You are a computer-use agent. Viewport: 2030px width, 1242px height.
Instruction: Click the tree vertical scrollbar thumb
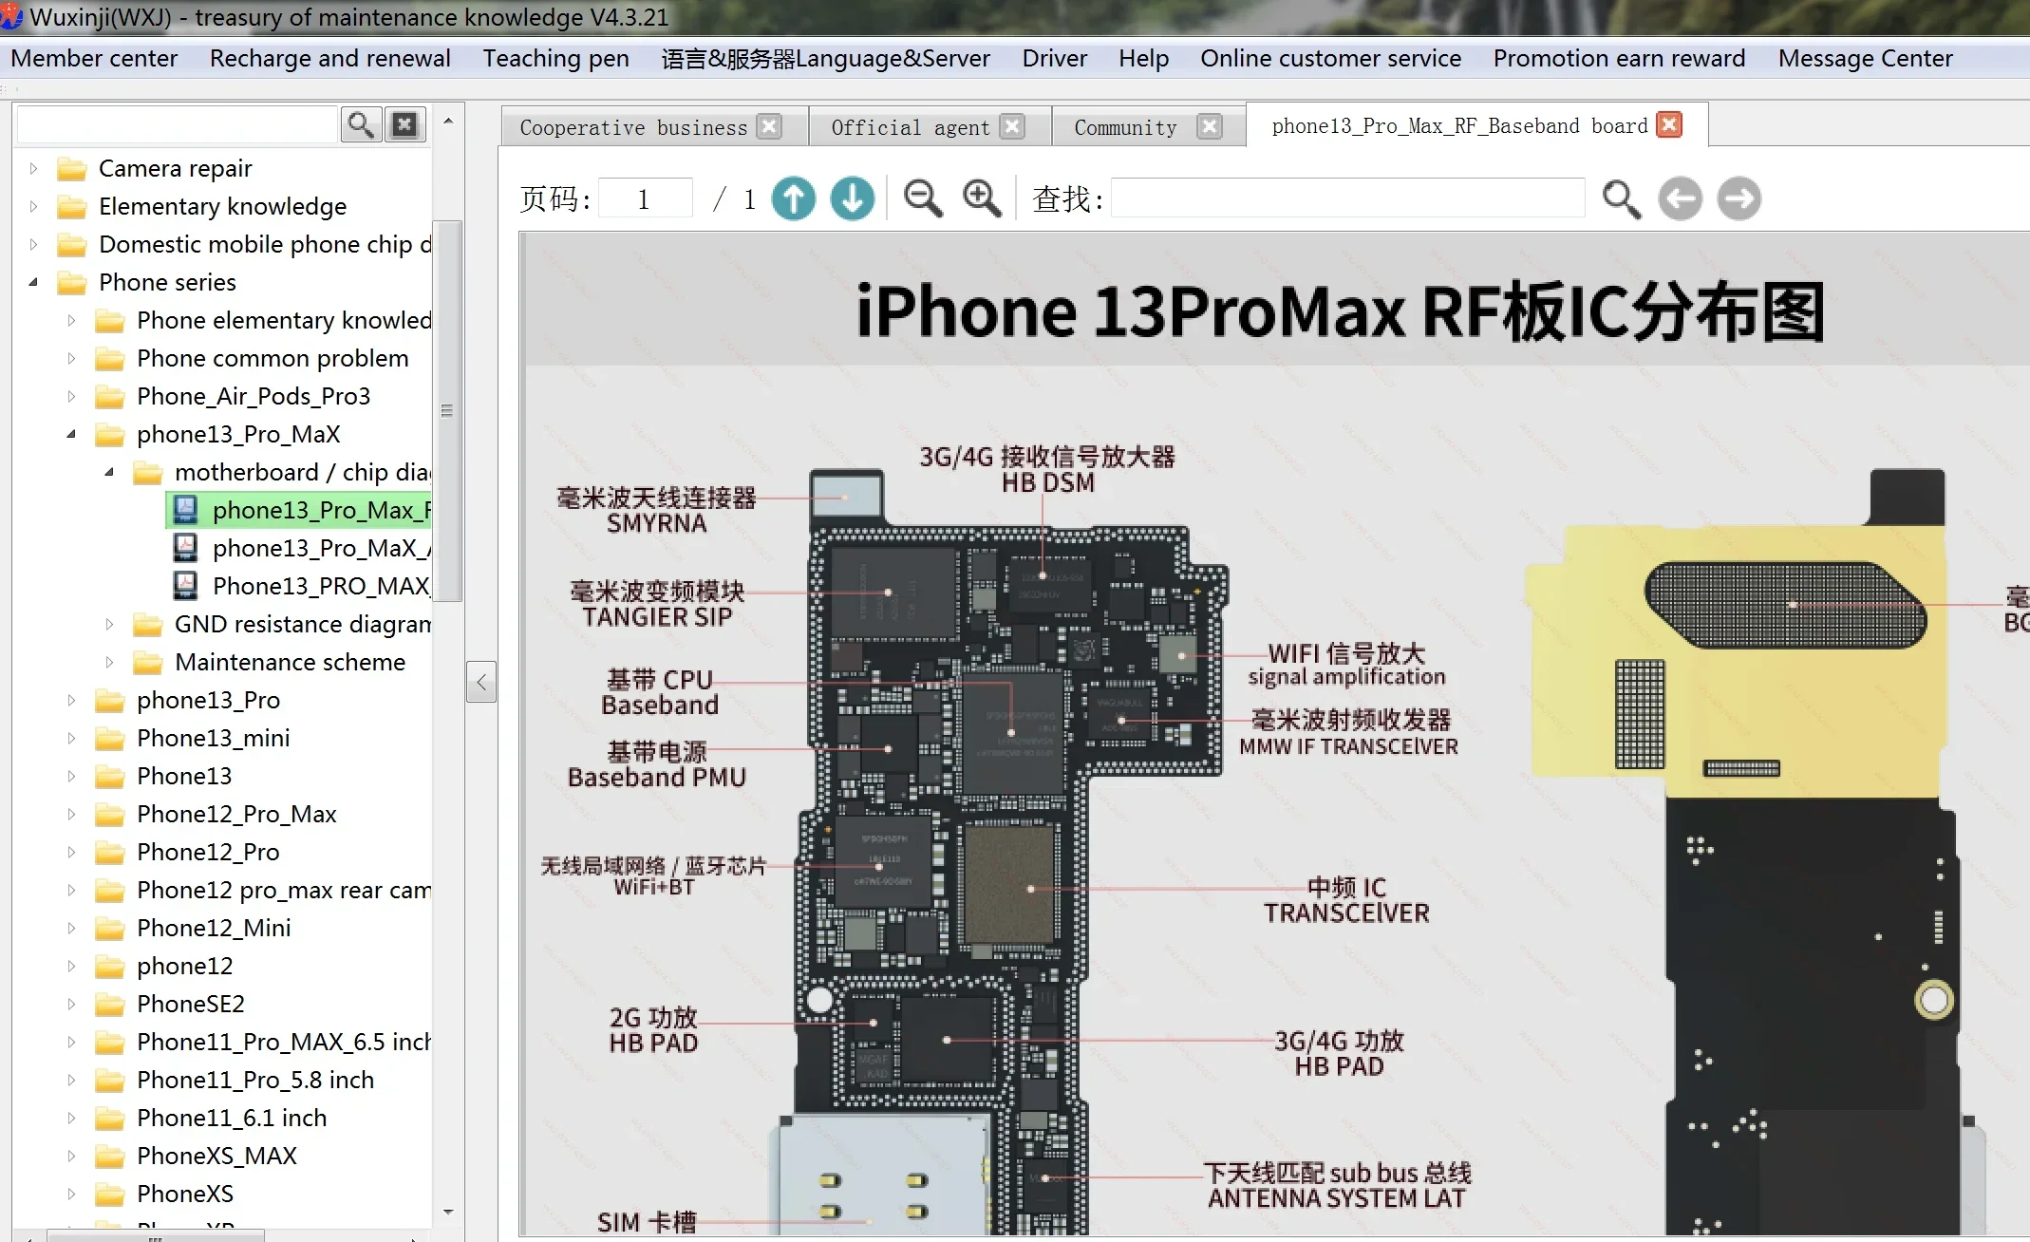tap(447, 410)
